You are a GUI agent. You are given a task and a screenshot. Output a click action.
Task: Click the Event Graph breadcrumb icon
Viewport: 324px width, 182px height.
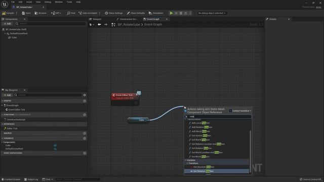(113, 25)
